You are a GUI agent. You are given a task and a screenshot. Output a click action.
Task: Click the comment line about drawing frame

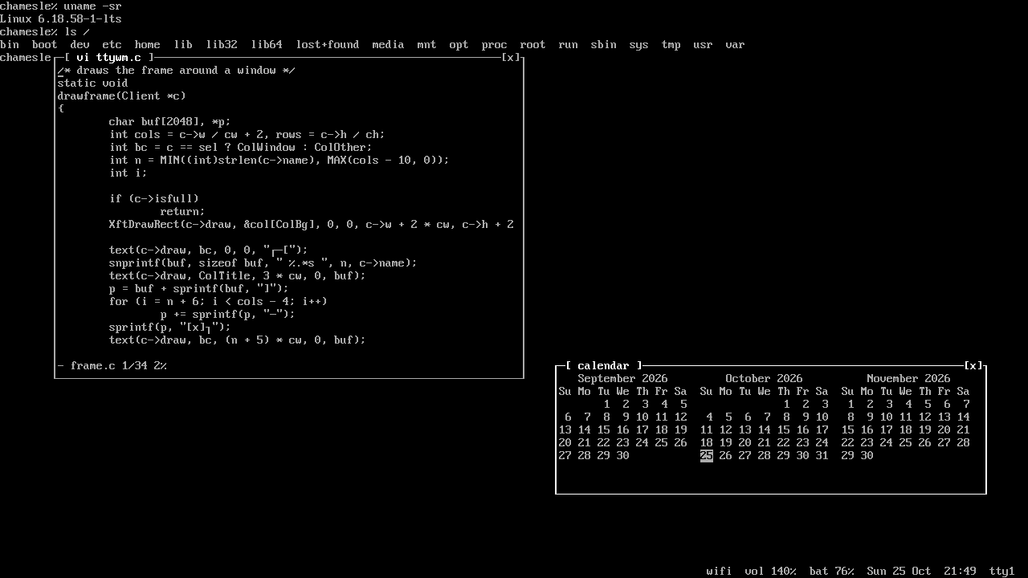click(177, 71)
